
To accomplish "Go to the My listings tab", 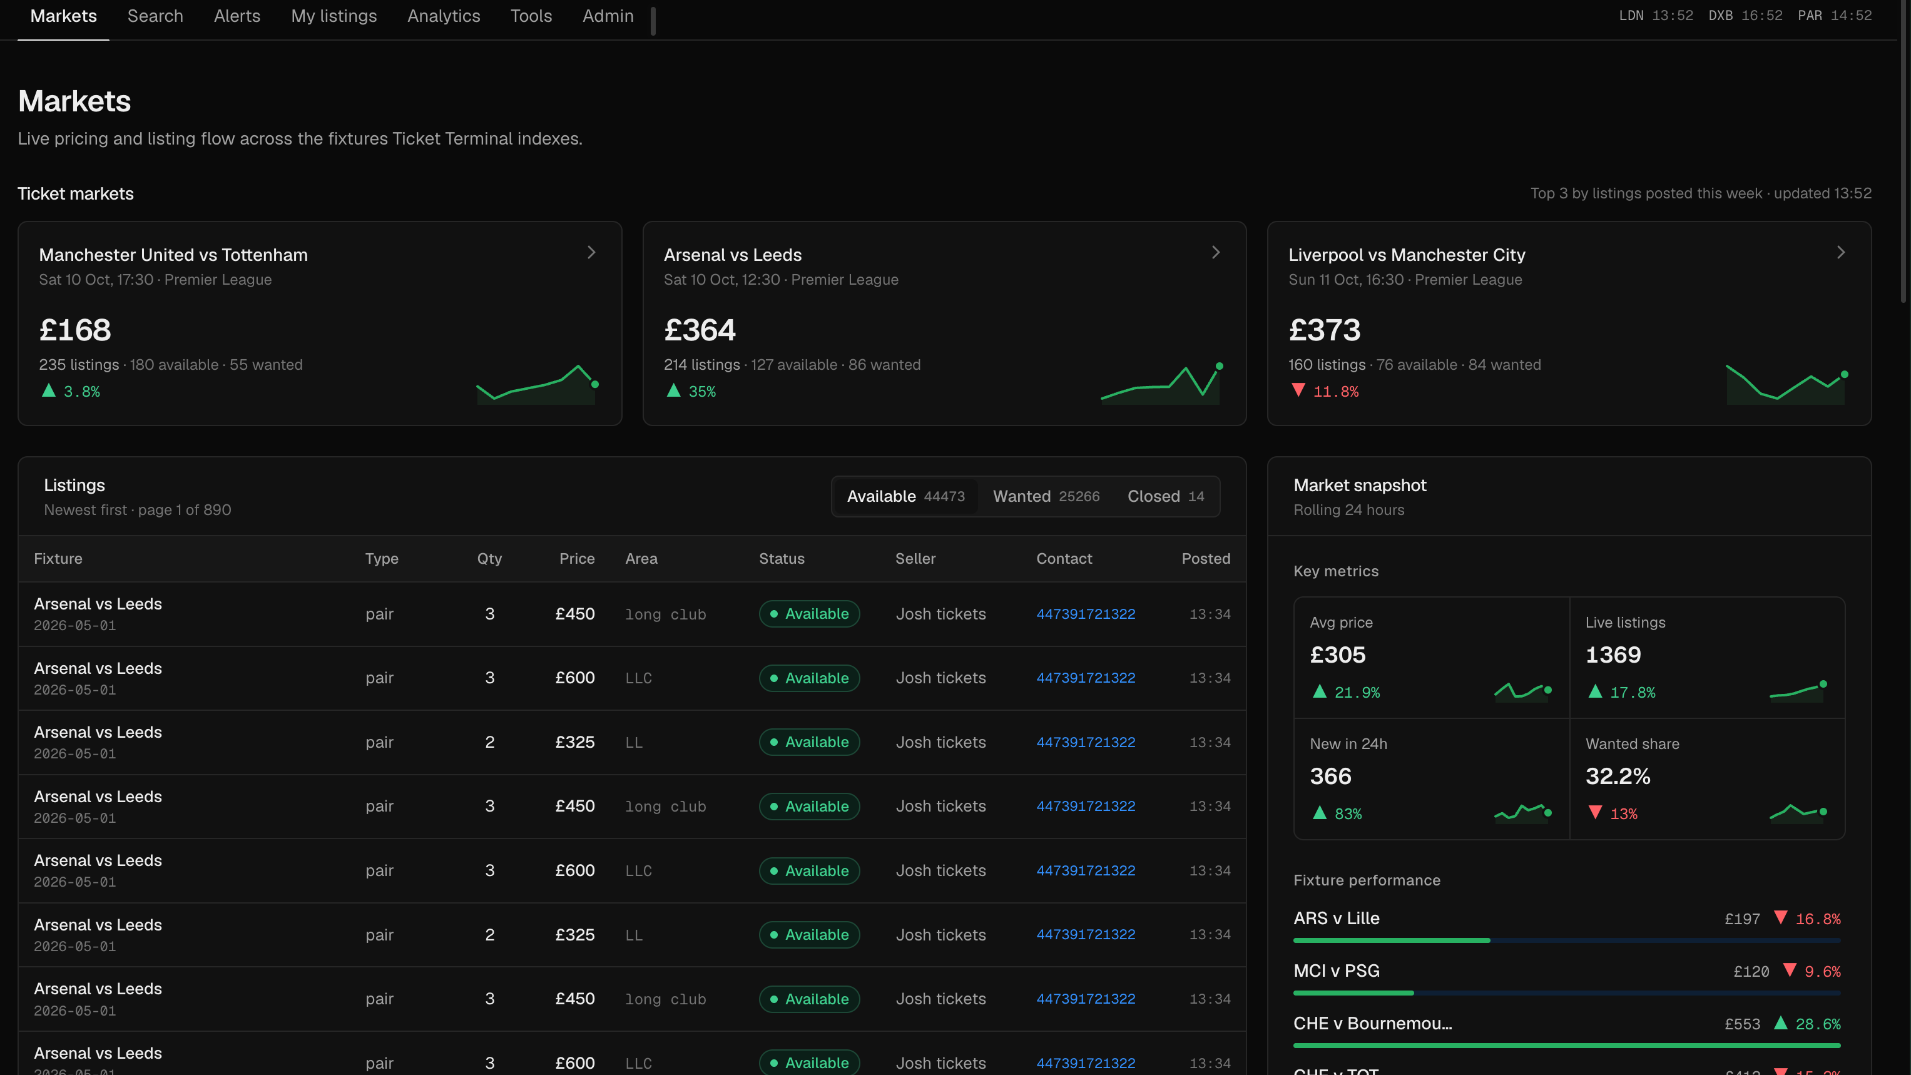I will 334,16.
